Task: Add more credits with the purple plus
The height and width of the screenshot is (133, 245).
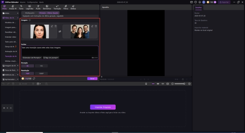Action: coord(215,2)
